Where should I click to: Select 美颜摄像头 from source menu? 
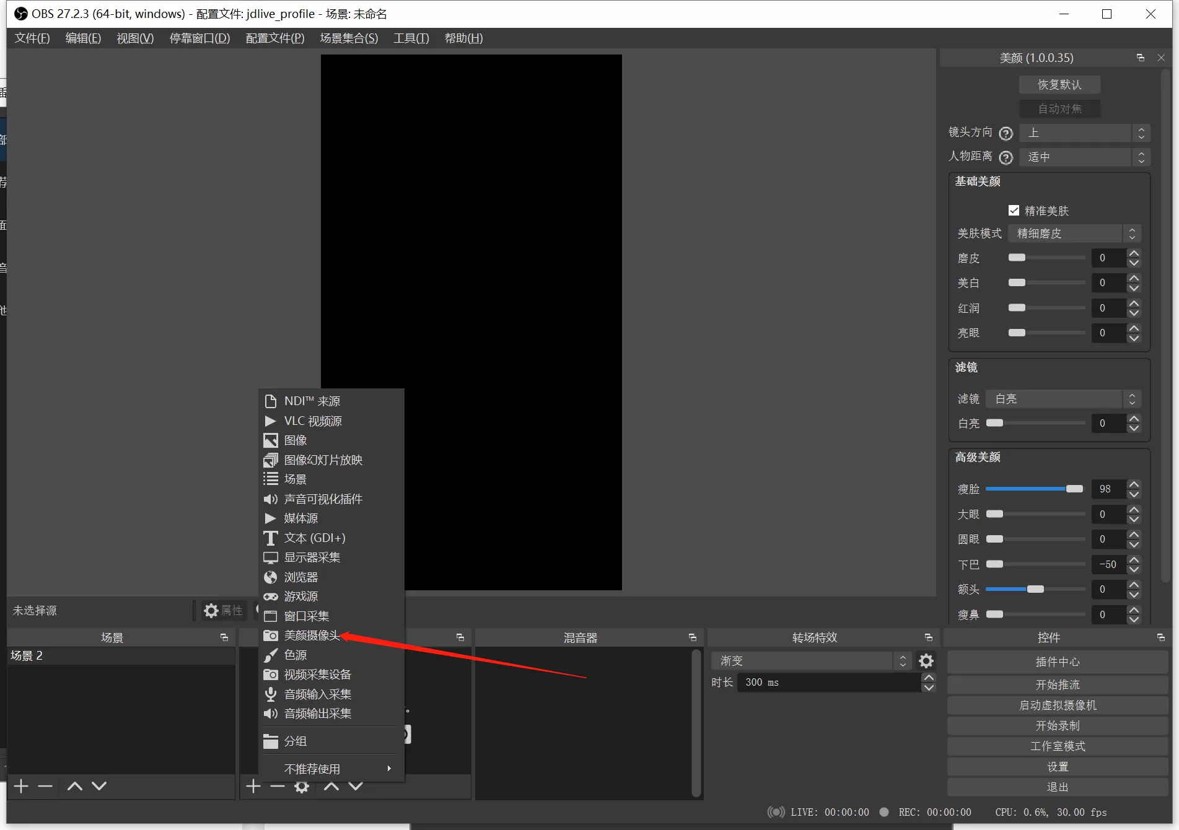click(312, 636)
